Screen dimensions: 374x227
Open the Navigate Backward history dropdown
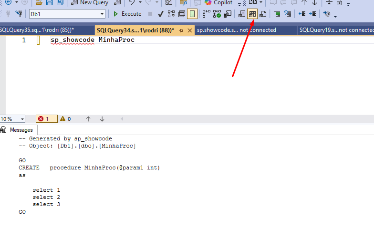(17, 2)
